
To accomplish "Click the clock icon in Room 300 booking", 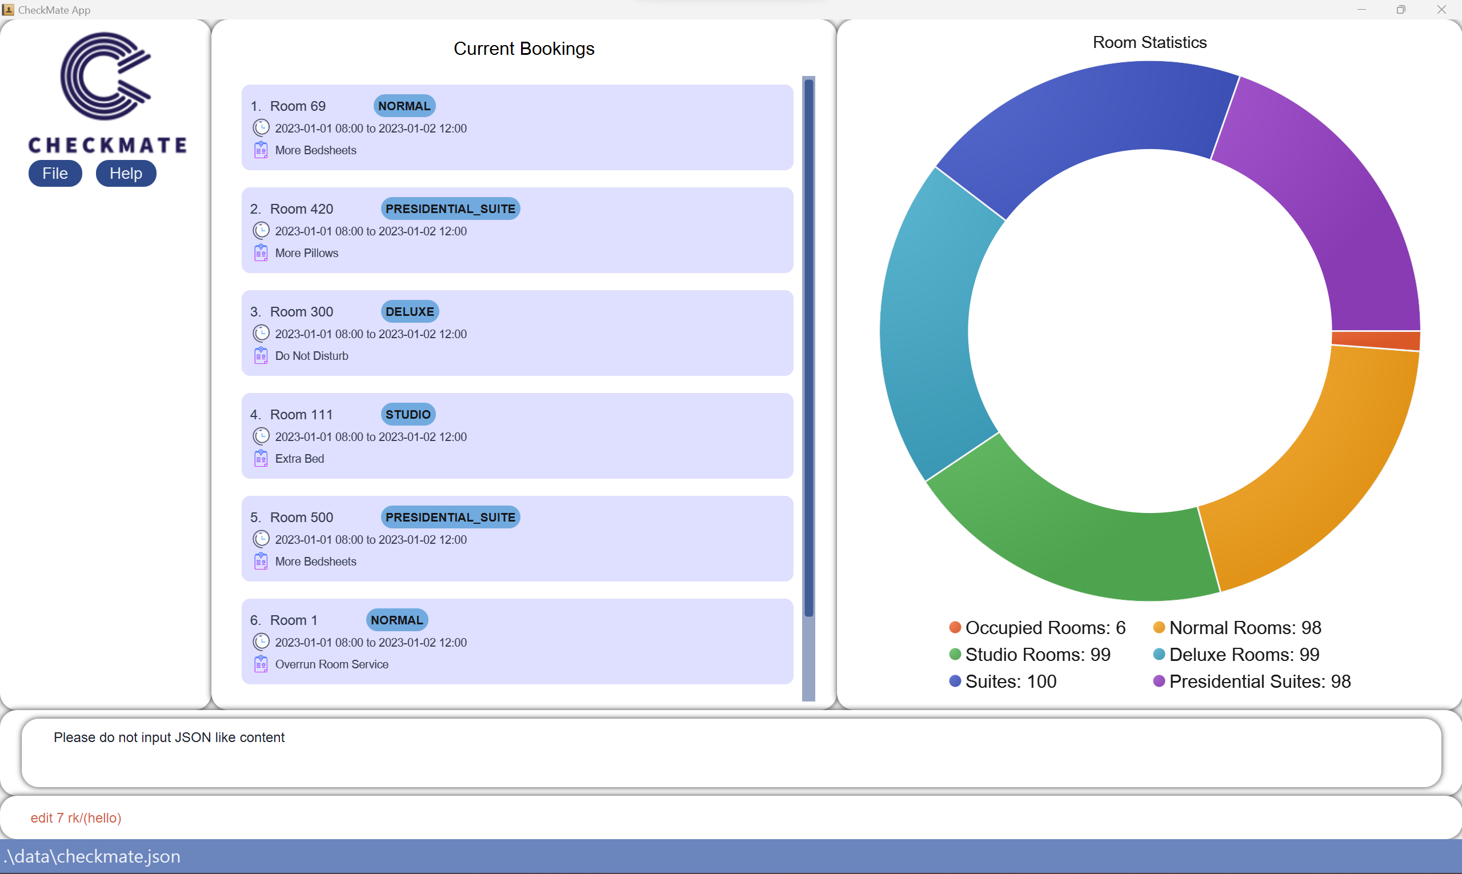I will tap(261, 334).
